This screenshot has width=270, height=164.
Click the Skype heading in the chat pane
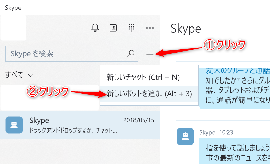click(186, 29)
